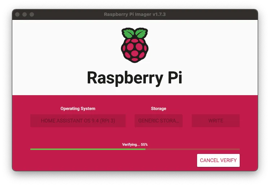
Task: Click the CANCEL VERIFY button
Action: [x=218, y=160]
